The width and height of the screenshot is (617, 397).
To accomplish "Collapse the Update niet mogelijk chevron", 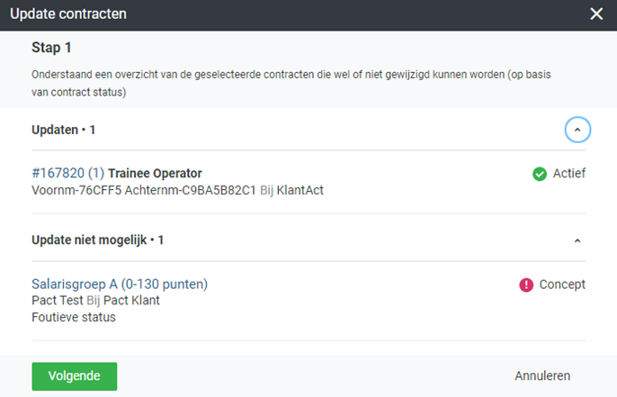I will [x=577, y=241].
